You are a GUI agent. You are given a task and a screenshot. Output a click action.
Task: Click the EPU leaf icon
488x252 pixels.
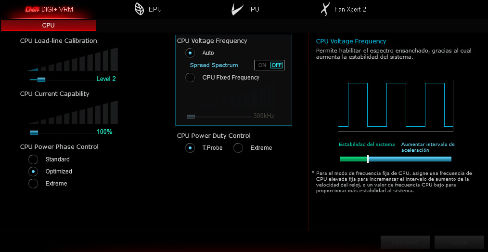pyautogui.click(x=139, y=9)
